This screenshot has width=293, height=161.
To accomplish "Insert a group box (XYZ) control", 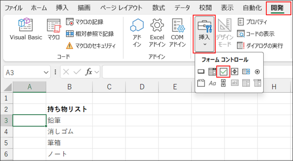I will point(201,83).
